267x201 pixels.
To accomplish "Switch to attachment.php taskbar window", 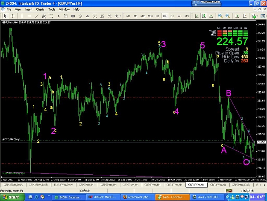I will [x=138, y=197].
